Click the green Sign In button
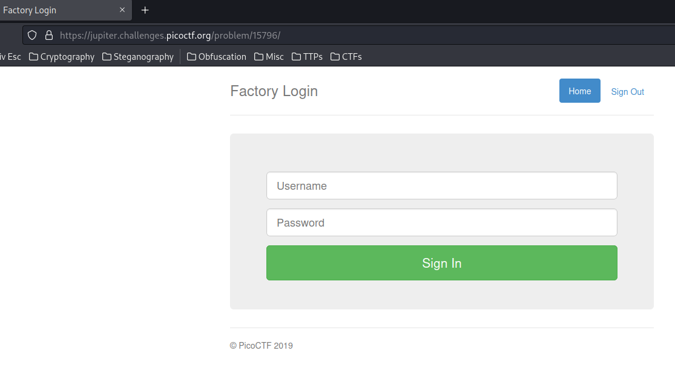This screenshot has width=675, height=365. click(x=442, y=263)
